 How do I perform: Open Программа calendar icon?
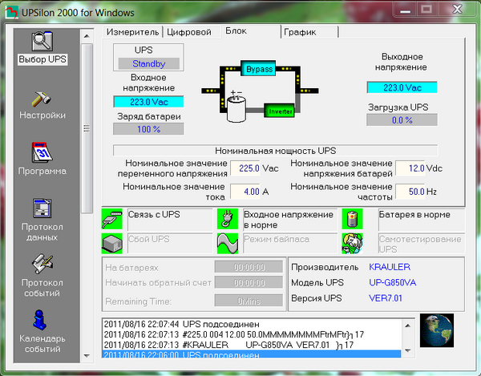(x=42, y=152)
